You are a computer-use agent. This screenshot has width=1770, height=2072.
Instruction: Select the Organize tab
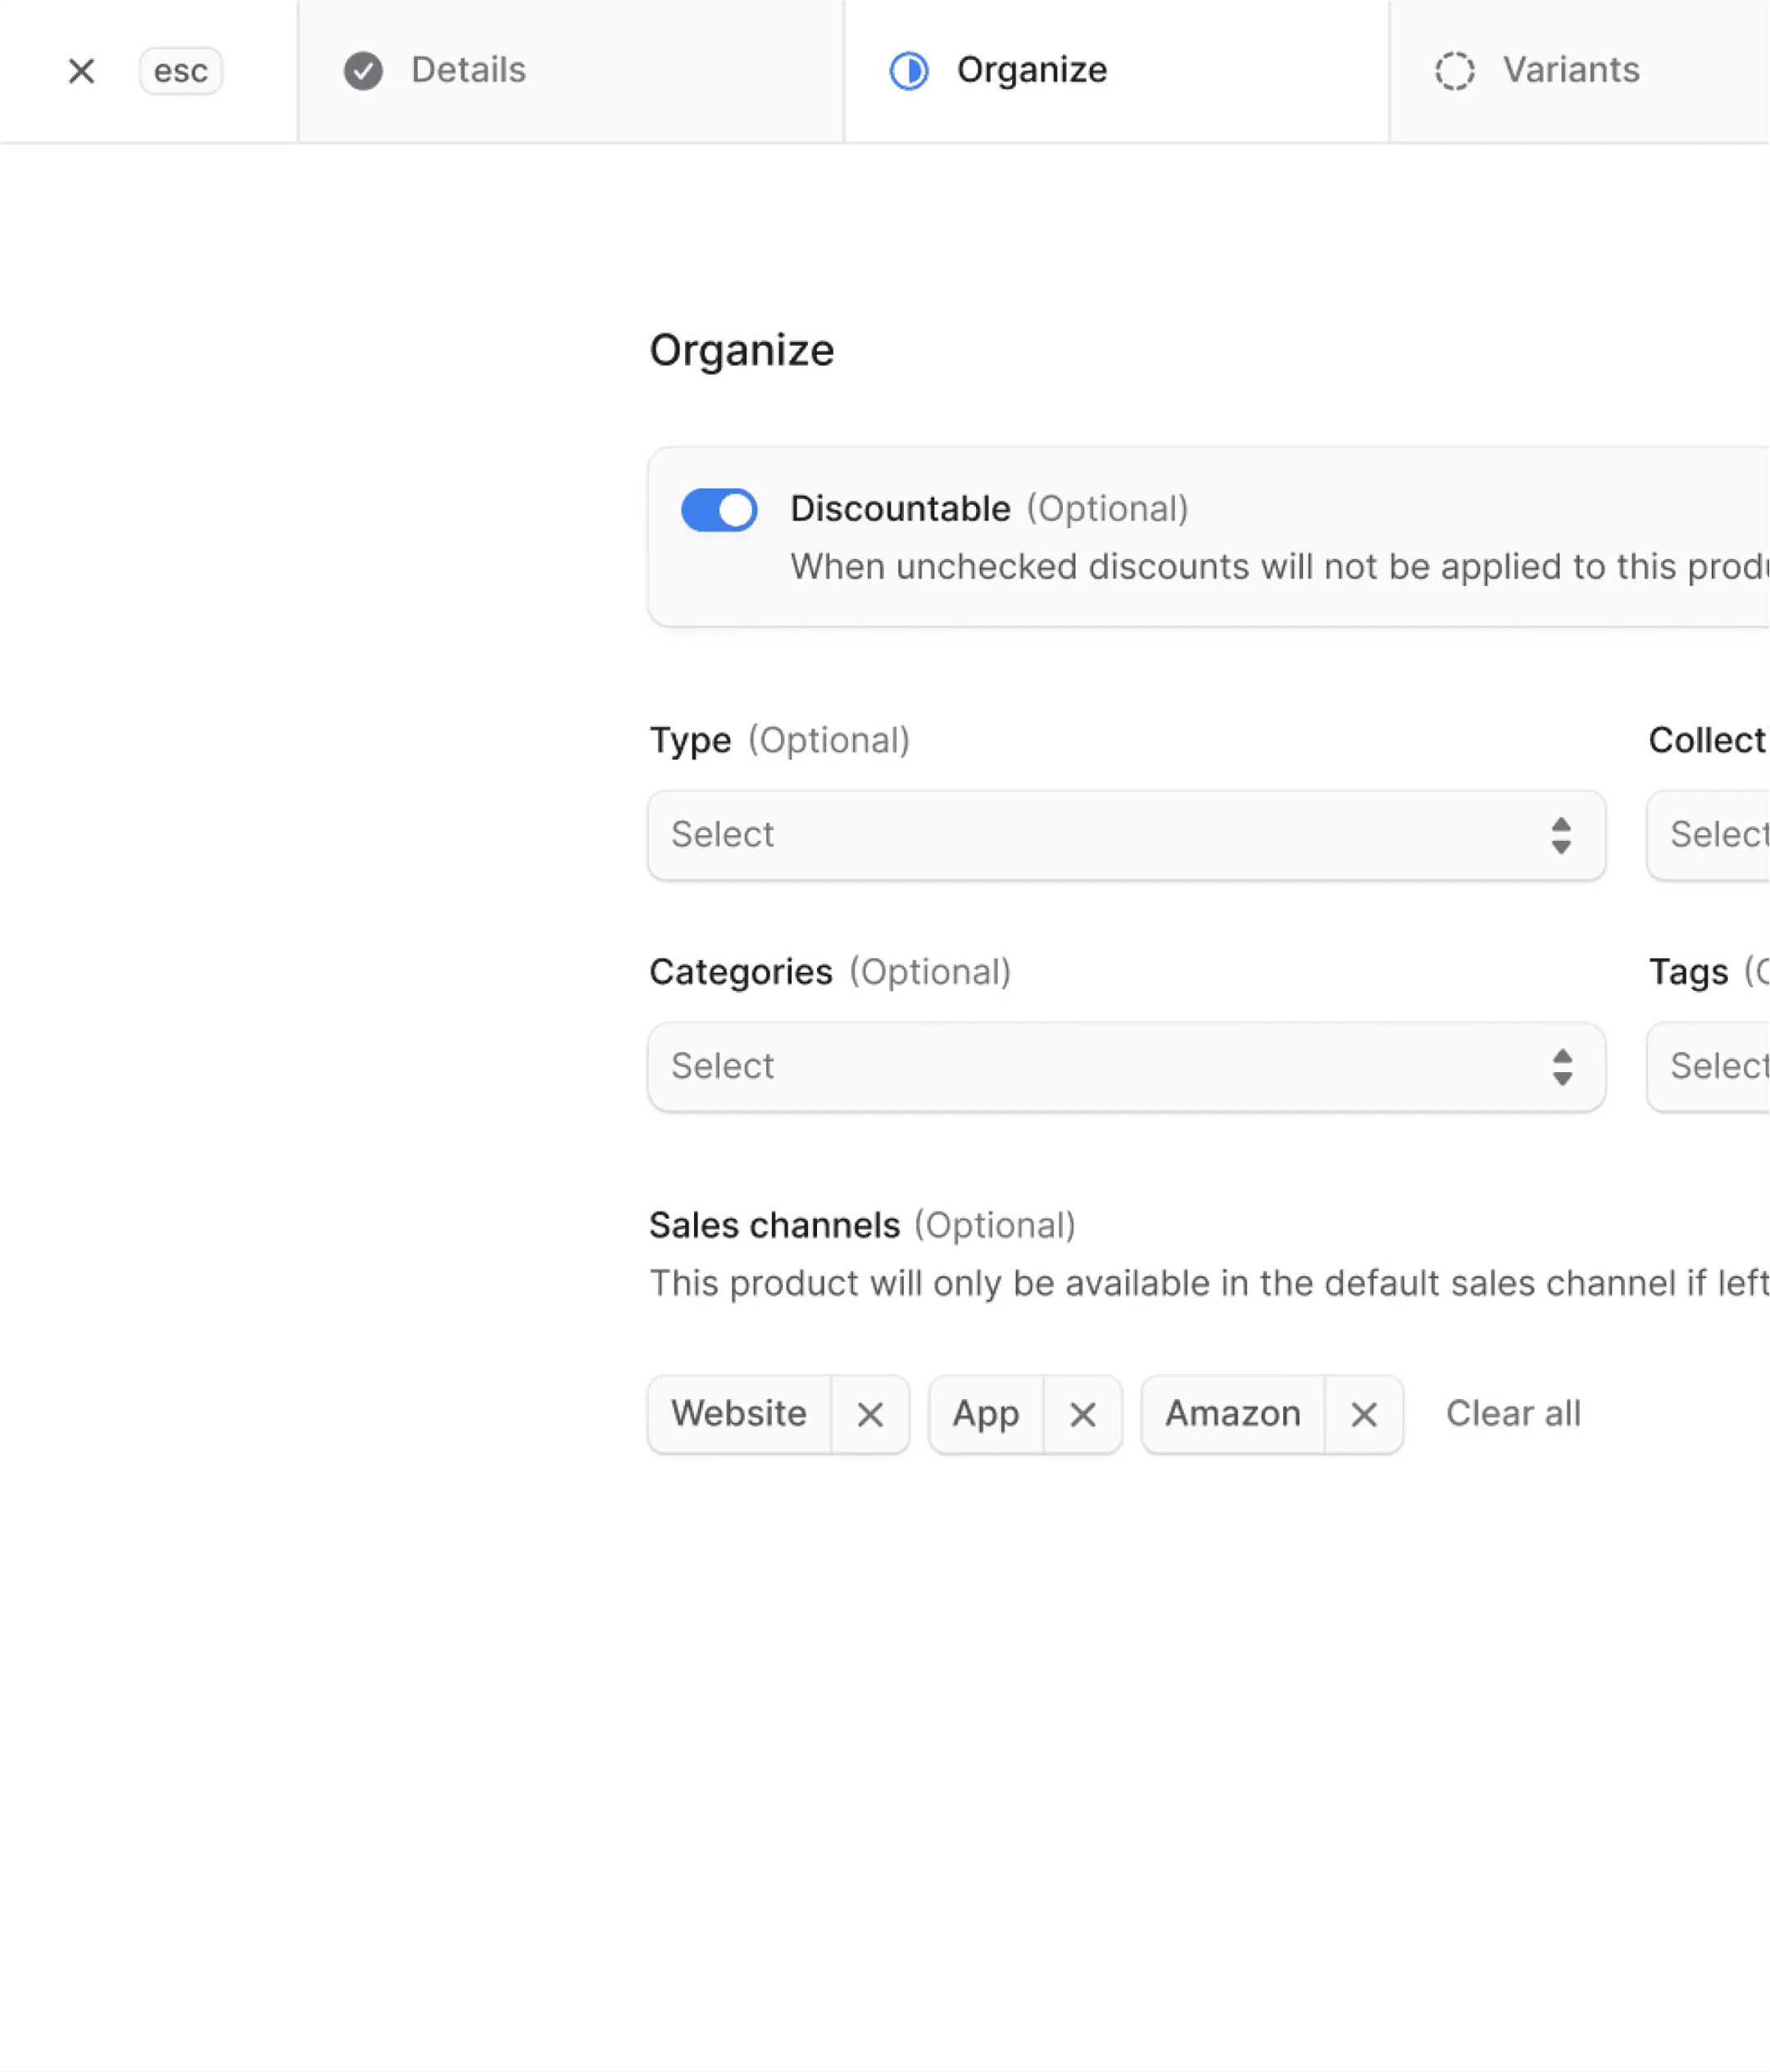pos(1117,71)
